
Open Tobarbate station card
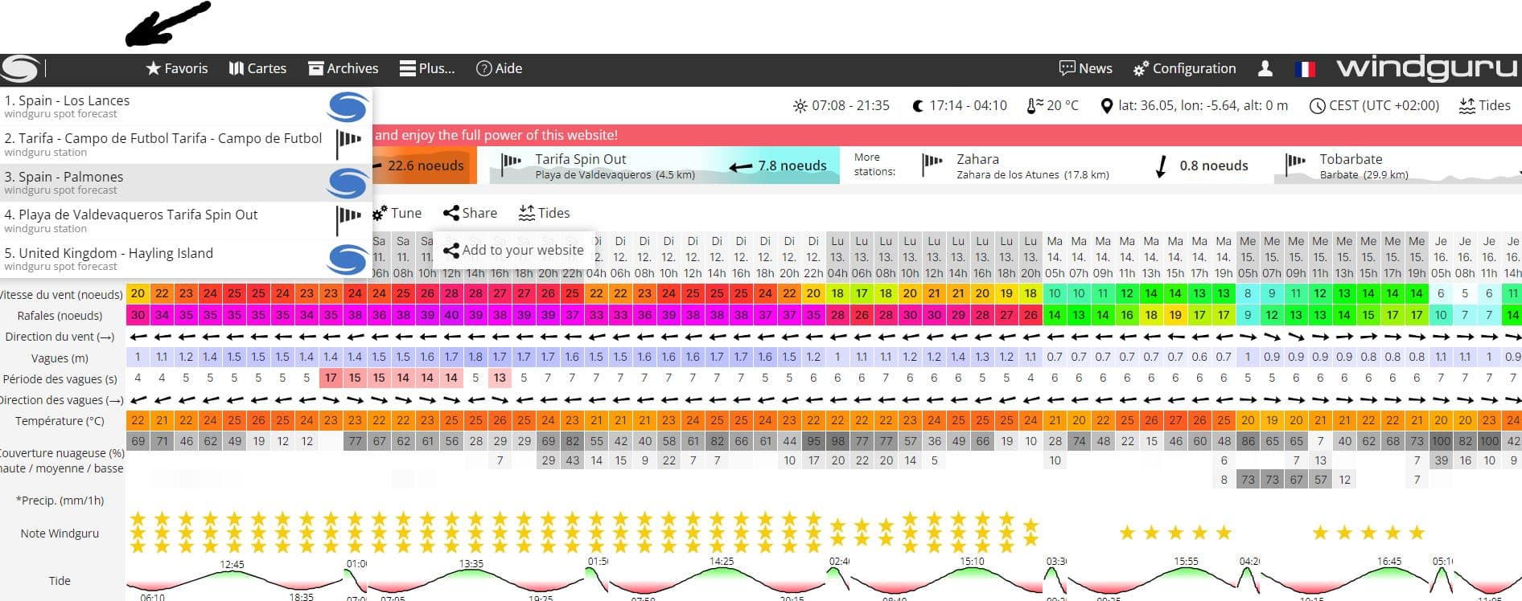(1398, 166)
